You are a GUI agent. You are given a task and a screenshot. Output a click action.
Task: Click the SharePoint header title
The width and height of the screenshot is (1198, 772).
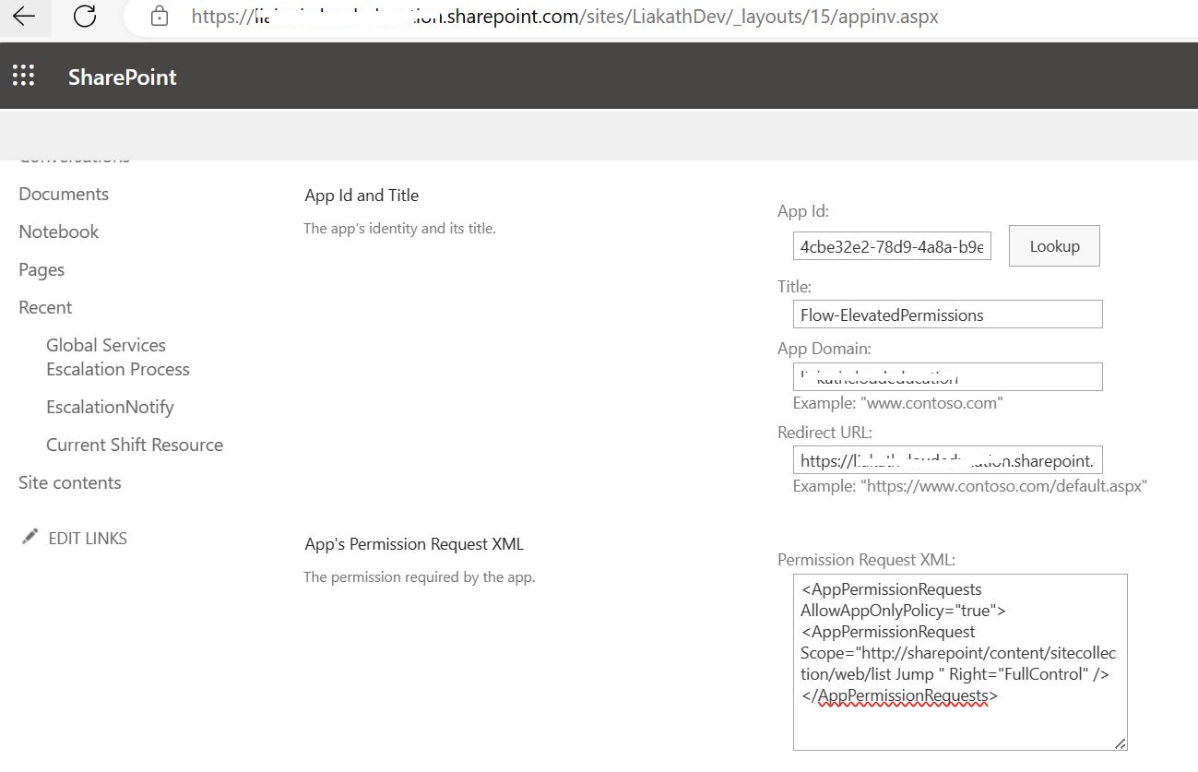tap(123, 77)
